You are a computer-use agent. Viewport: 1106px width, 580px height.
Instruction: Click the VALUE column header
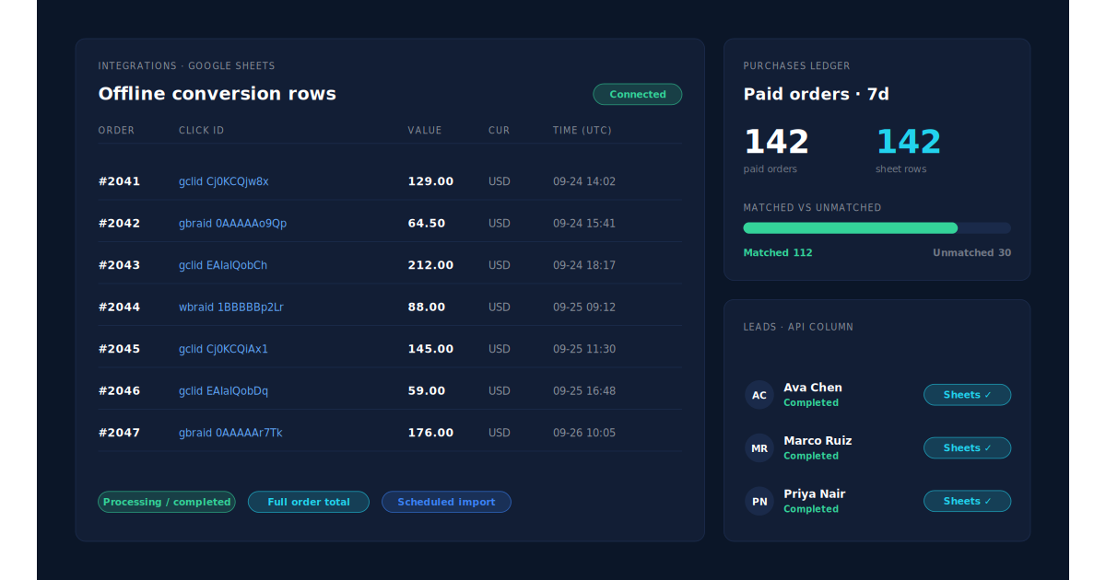(x=425, y=131)
